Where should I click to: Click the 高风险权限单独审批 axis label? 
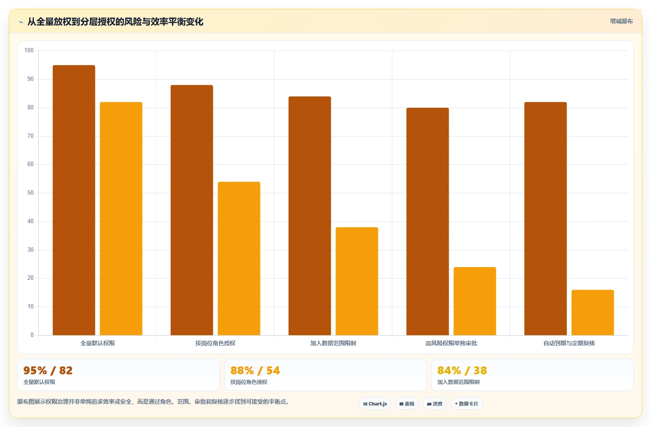[451, 343]
